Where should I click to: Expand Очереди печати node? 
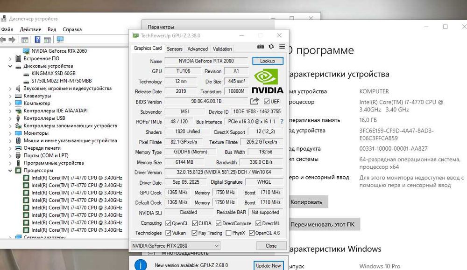tap(10, 148)
